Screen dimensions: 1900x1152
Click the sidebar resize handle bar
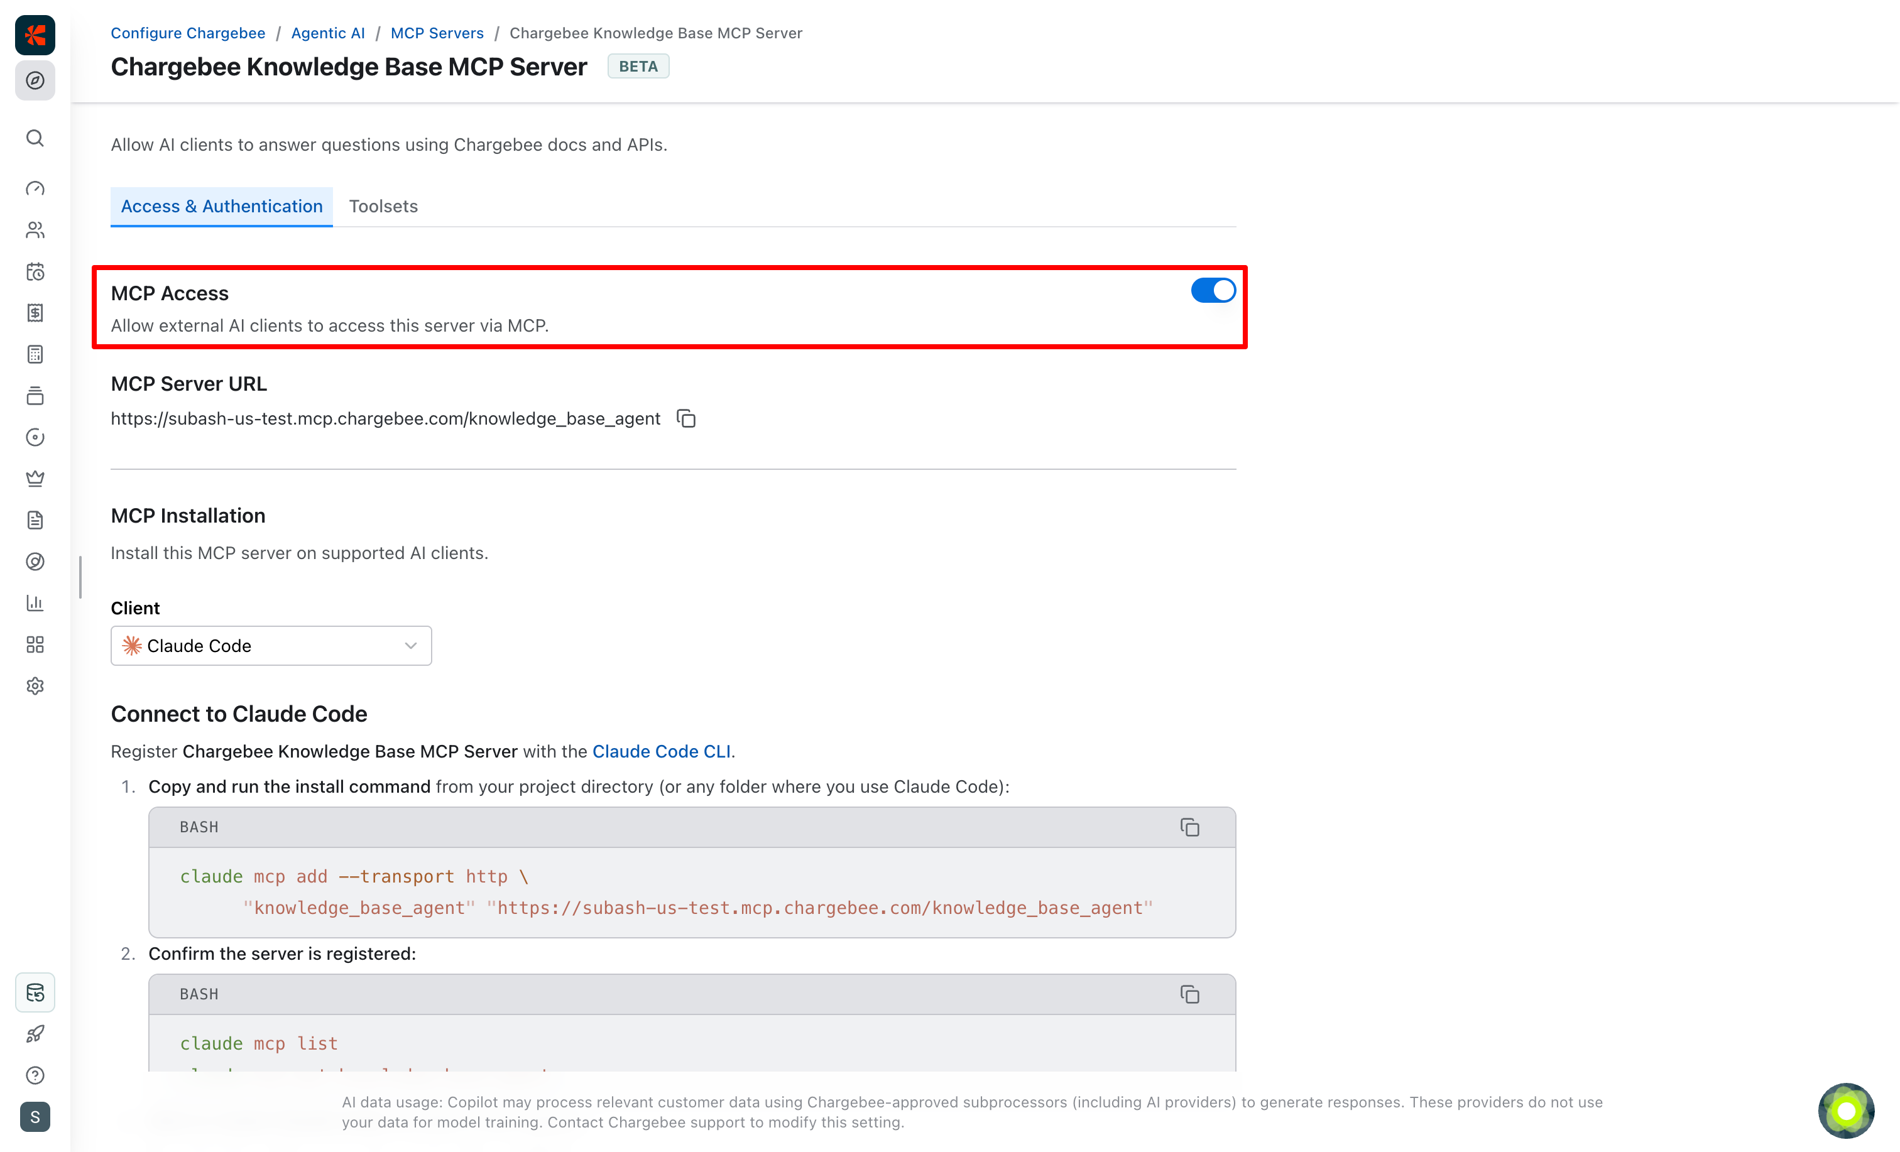tap(80, 577)
